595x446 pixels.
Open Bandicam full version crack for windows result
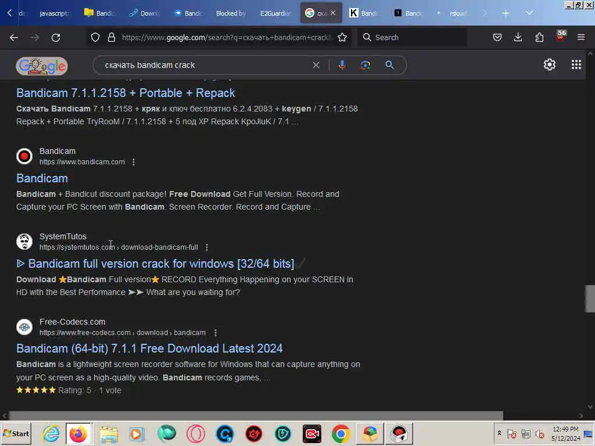[155, 264]
